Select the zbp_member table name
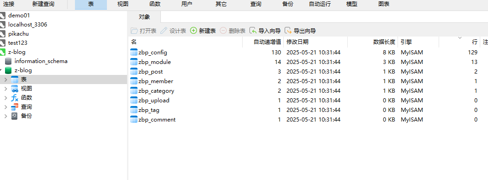 point(156,81)
